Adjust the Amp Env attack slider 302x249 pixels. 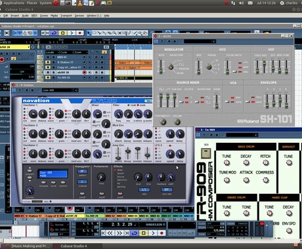118,154
